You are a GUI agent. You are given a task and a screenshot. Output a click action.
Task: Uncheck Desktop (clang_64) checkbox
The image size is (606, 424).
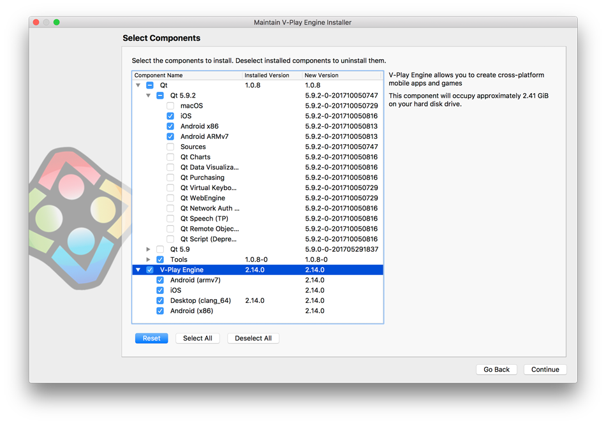click(x=160, y=300)
